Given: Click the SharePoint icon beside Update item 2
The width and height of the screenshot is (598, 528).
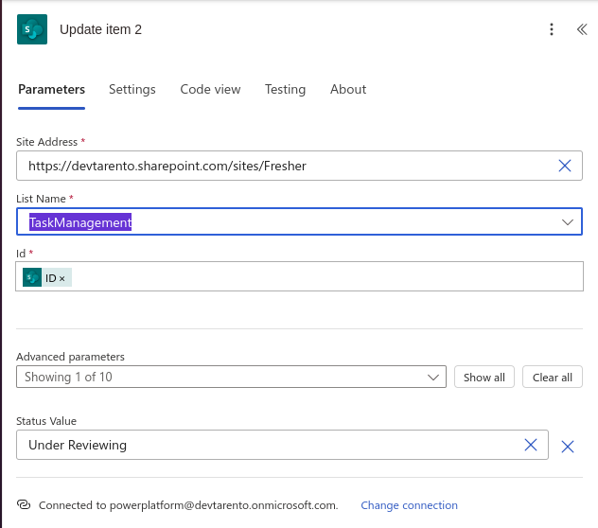Looking at the screenshot, I should pyautogui.click(x=32, y=29).
